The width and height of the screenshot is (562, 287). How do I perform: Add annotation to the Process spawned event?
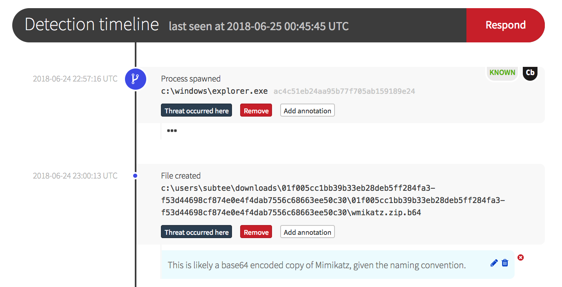(x=307, y=111)
